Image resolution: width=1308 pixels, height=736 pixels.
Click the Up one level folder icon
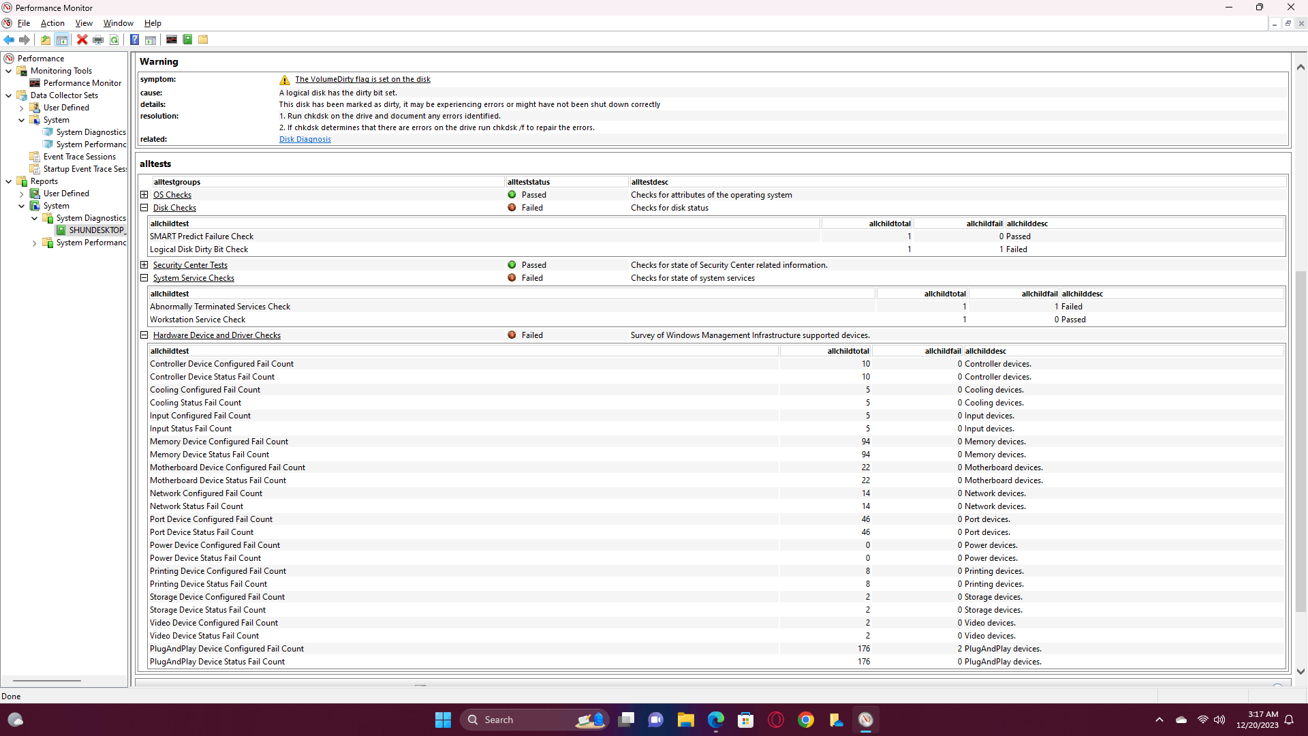46,40
